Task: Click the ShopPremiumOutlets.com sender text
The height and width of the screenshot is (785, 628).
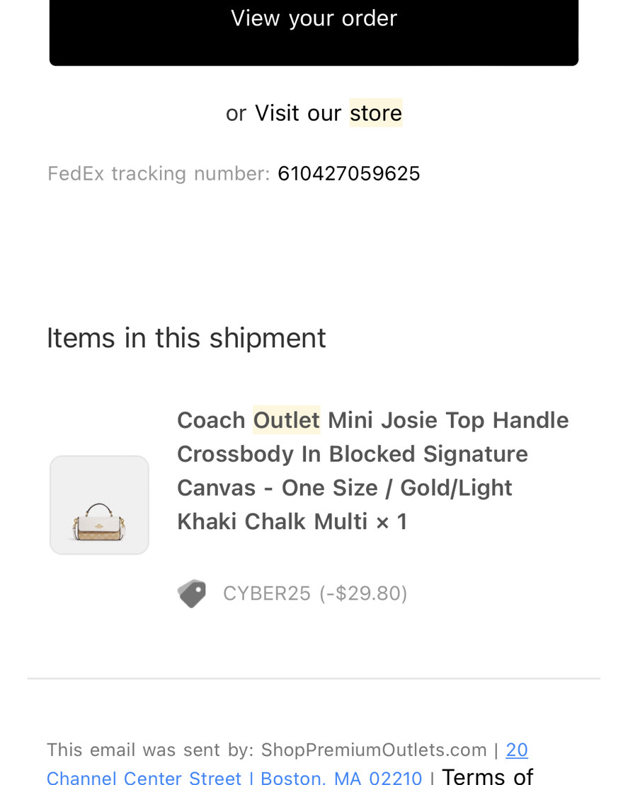Action: [374, 750]
